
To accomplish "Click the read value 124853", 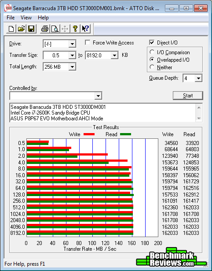I will tap(191, 163).
